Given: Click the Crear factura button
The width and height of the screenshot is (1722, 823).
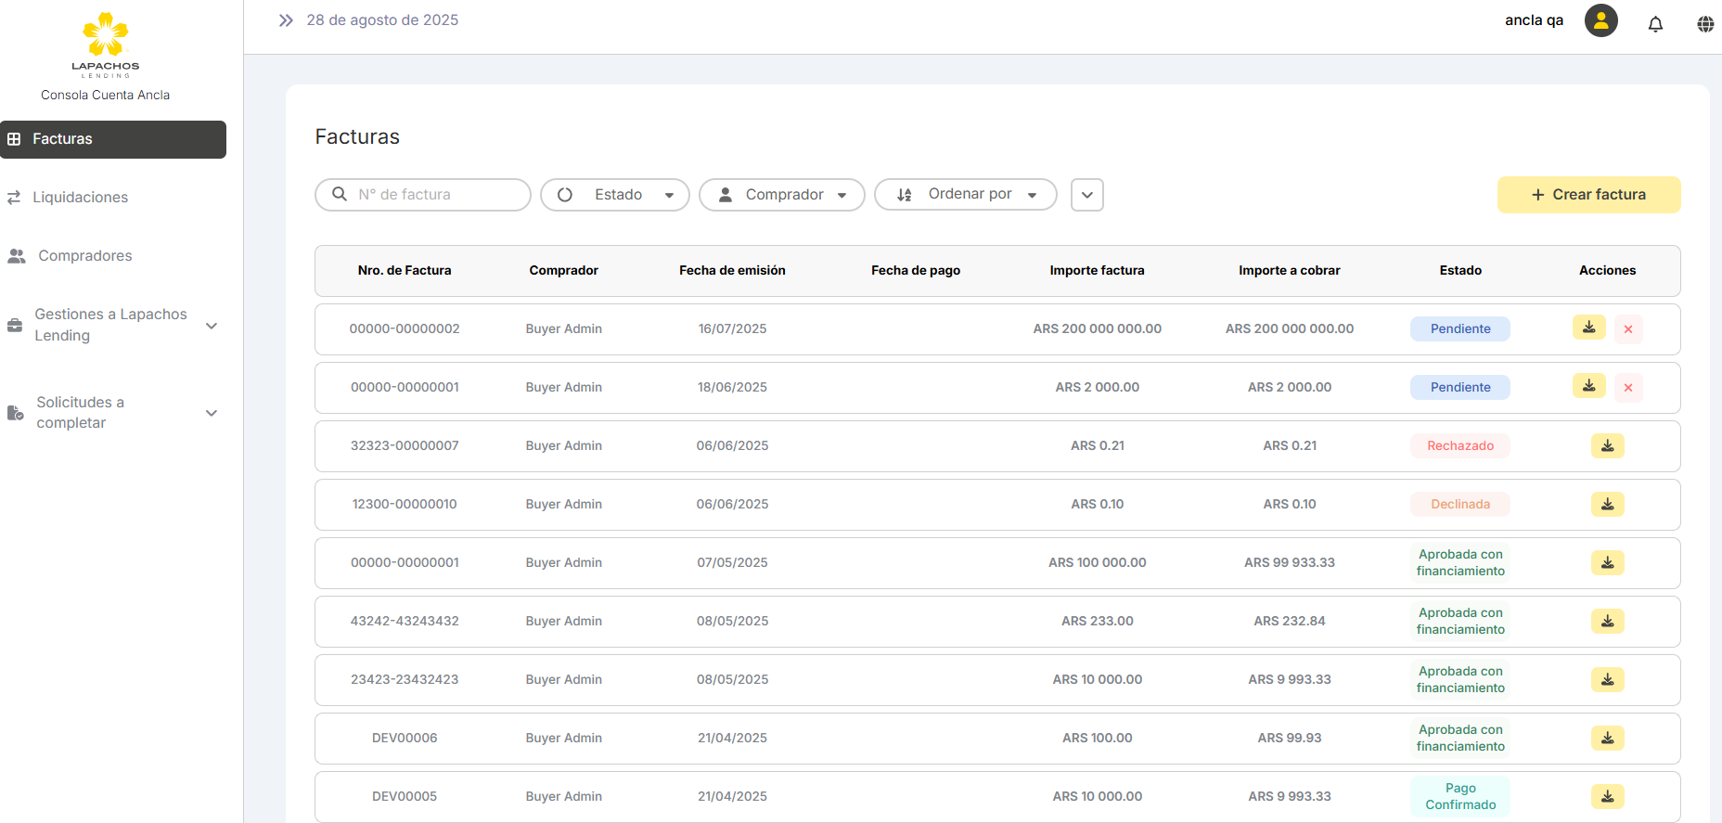Looking at the screenshot, I should pos(1588,195).
